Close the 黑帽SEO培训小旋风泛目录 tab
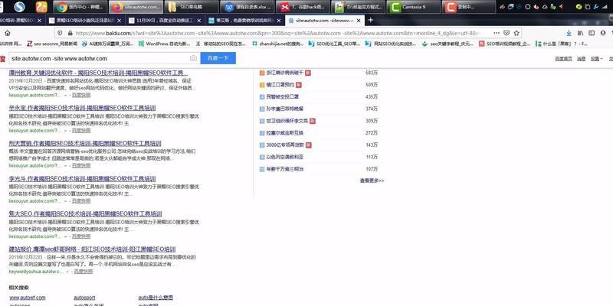This screenshot has width=613, height=306. coord(119,21)
